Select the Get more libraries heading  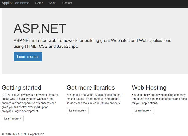pos(91,87)
